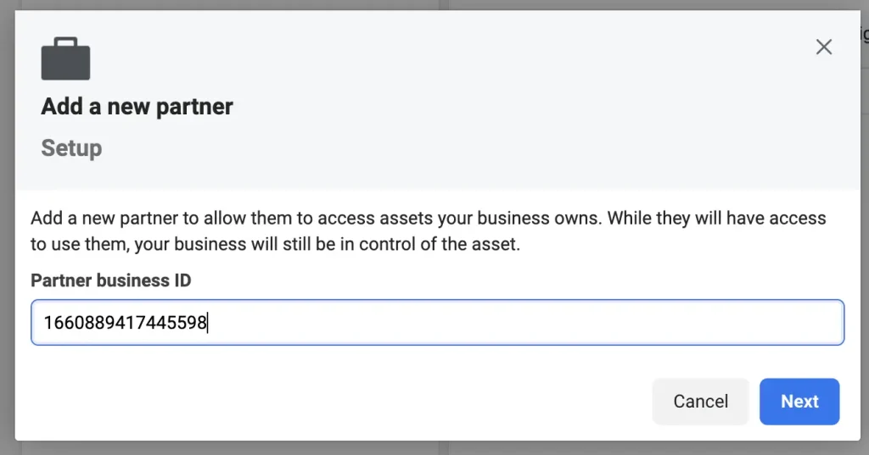Click the 'Add a new partner' heading

pos(137,106)
